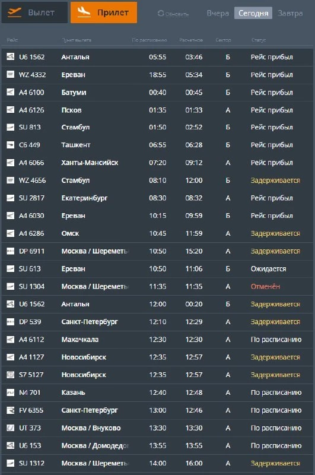Click the refresh icon next to Обновить
Screen dimensions: 315x475
(161, 13)
